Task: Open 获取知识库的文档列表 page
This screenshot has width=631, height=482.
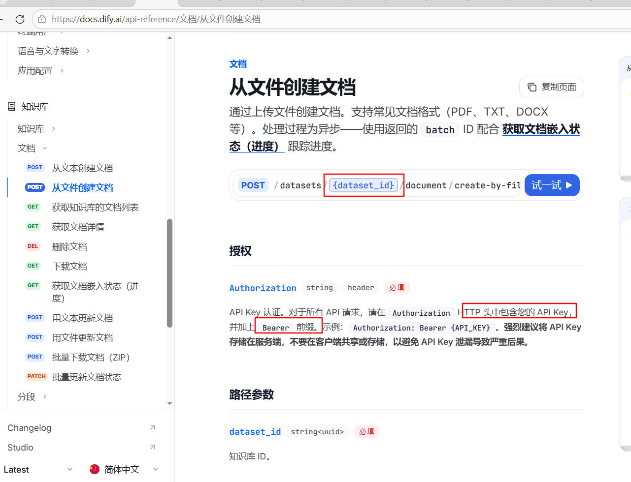Action: [x=96, y=208]
